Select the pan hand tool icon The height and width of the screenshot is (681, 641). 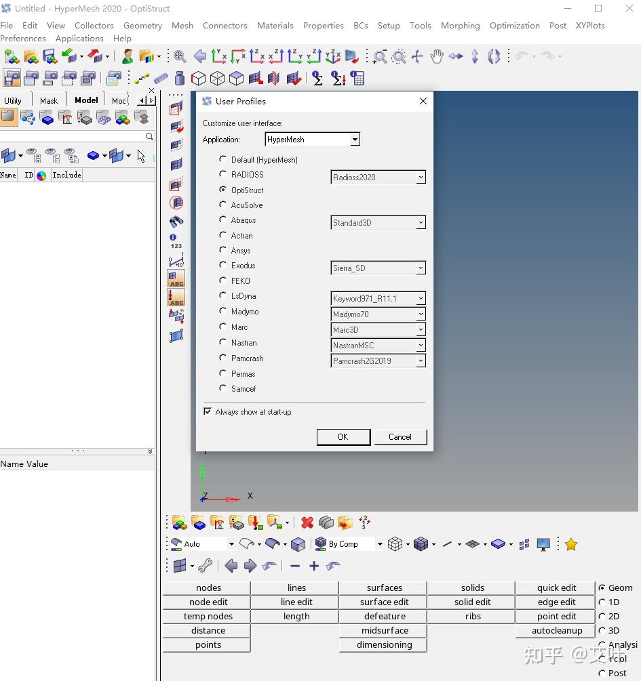(436, 57)
